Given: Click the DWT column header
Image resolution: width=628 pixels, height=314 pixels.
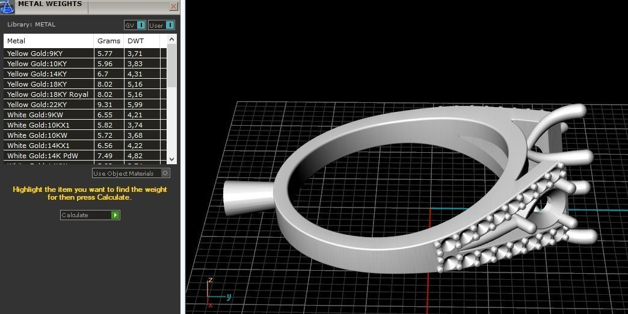Looking at the screenshot, I should [142, 41].
